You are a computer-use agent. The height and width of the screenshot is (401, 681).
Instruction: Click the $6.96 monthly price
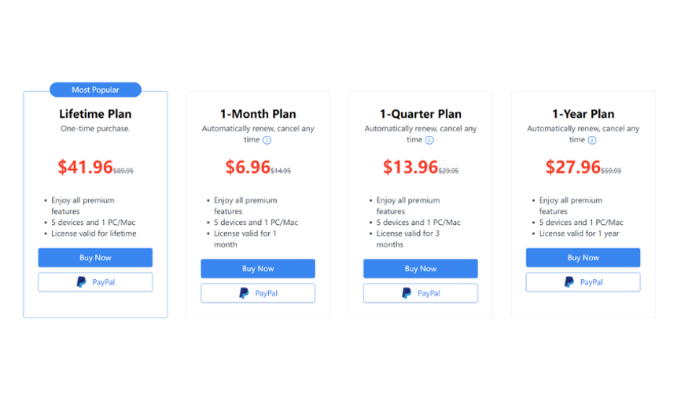[248, 167]
